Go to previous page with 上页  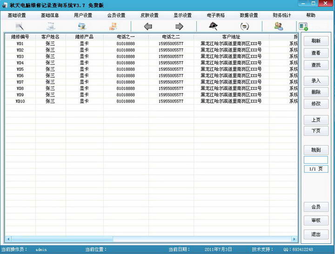tap(316, 120)
